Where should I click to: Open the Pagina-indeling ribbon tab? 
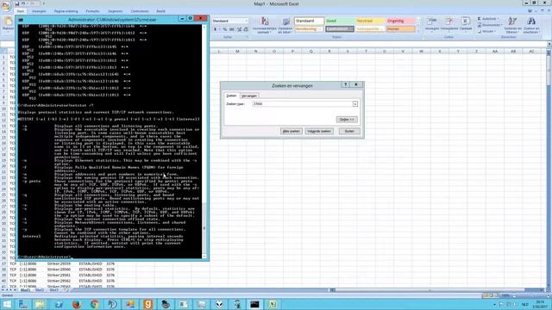(66, 11)
